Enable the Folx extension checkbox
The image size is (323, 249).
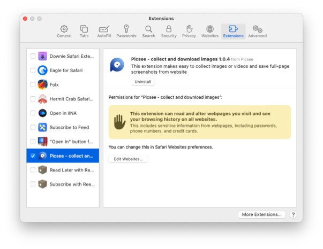point(33,84)
